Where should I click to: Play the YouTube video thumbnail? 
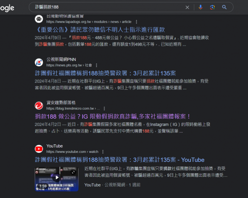click(57, 179)
